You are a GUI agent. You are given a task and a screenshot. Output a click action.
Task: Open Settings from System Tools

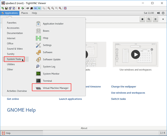pos(44,45)
